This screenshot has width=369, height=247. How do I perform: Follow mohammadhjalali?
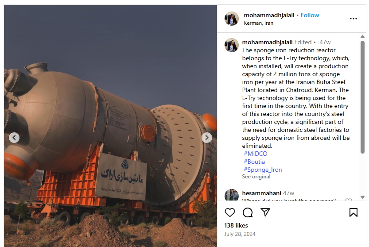point(310,15)
